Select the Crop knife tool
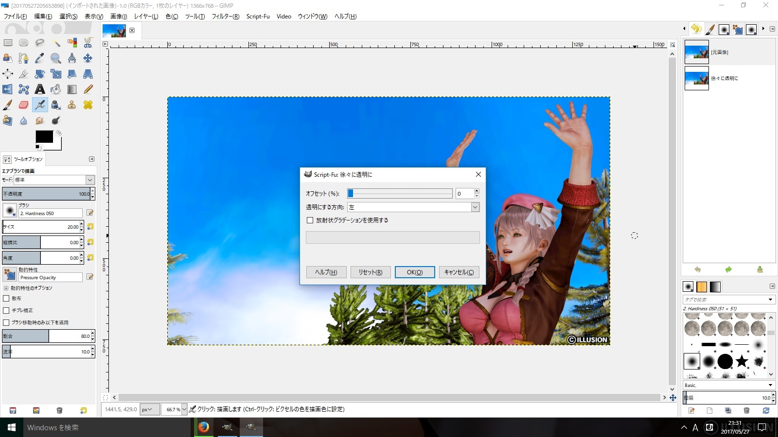This screenshot has height=437, width=778. click(23, 74)
